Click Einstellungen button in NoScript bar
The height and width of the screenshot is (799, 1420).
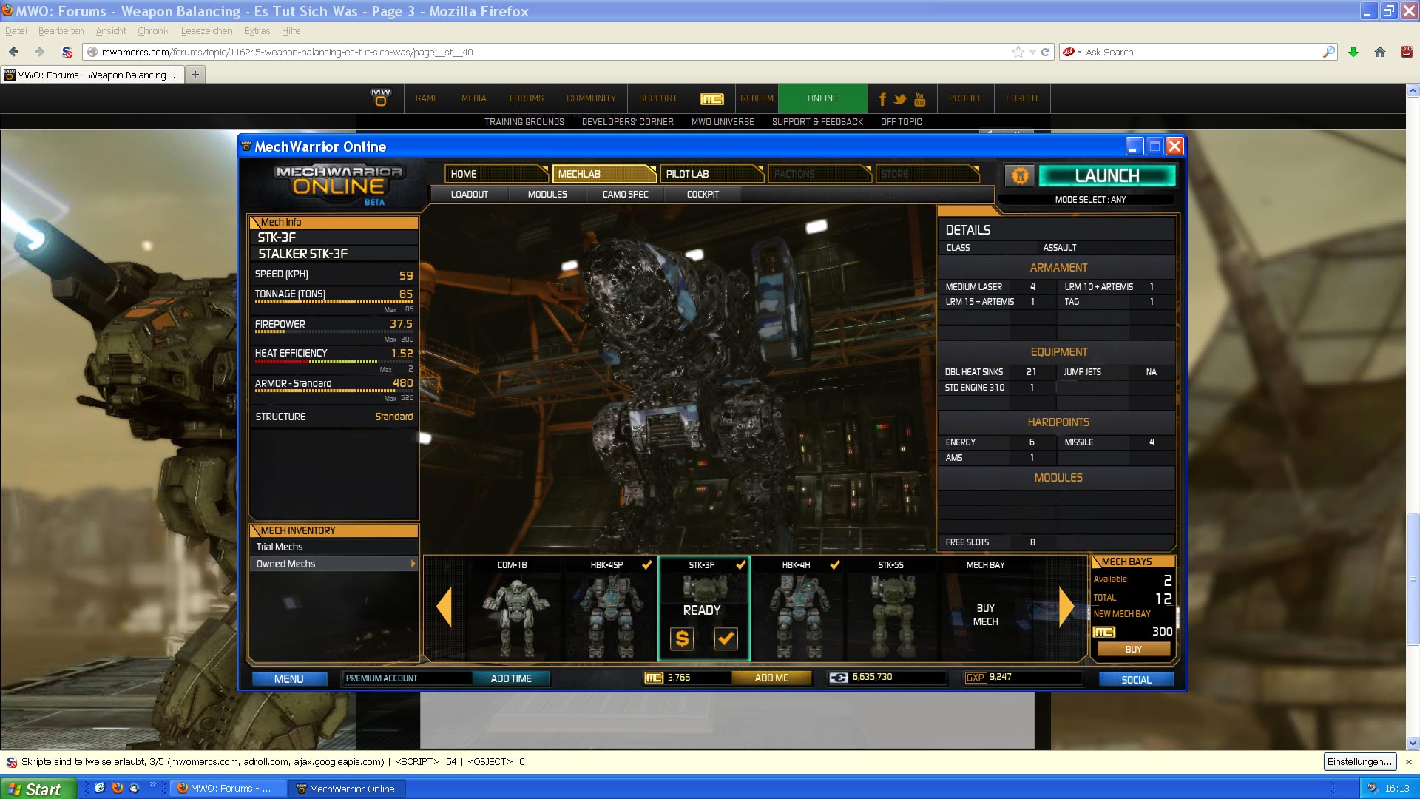coord(1359,761)
